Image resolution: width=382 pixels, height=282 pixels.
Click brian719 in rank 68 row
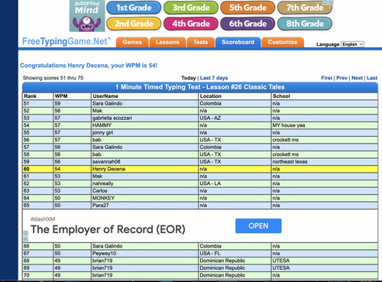click(x=102, y=261)
